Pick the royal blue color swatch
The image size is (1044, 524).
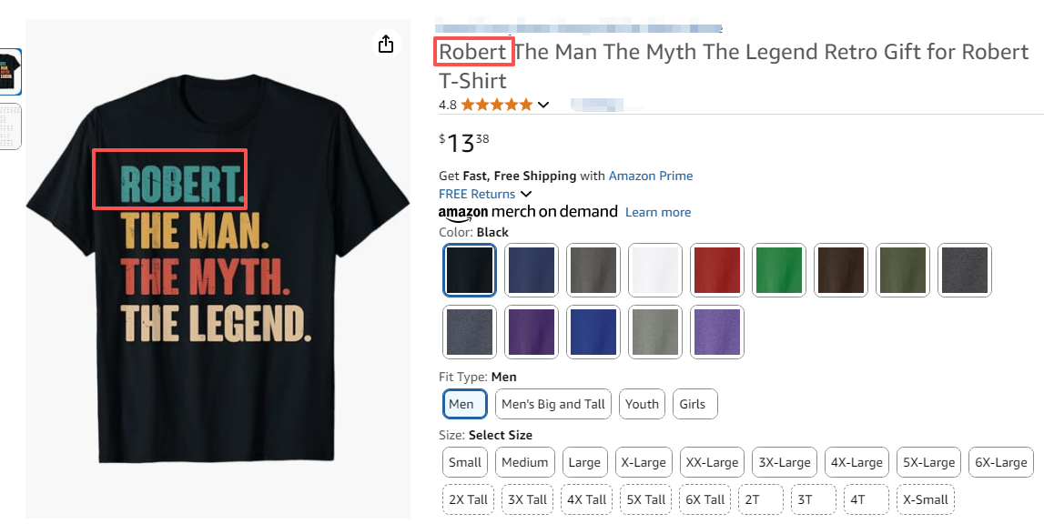(593, 332)
